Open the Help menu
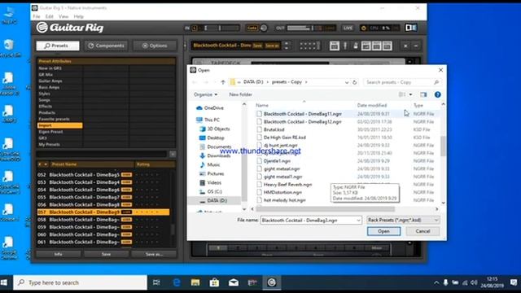This screenshot has height=293, width=521. click(79, 16)
